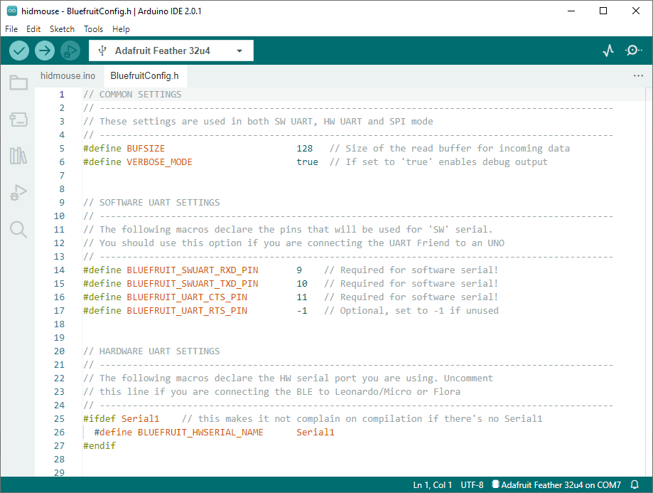Open the Debug sidebar panel
653x493 pixels.
tap(18, 193)
